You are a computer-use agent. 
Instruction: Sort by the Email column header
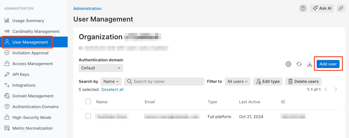pos(150,102)
